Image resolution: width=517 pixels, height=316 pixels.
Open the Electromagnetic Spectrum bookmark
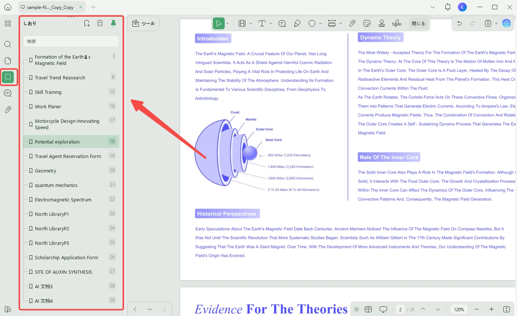[x=71, y=200]
